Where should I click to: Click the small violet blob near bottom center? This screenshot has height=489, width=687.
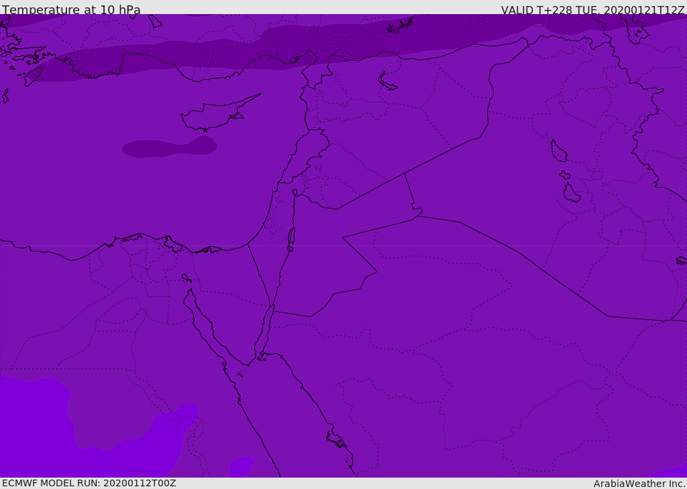pyautogui.click(x=242, y=466)
